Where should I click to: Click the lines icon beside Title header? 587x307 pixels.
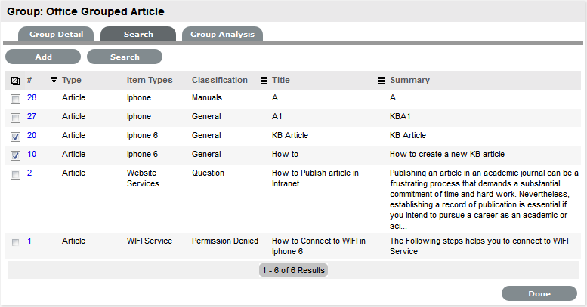pyautogui.click(x=264, y=81)
